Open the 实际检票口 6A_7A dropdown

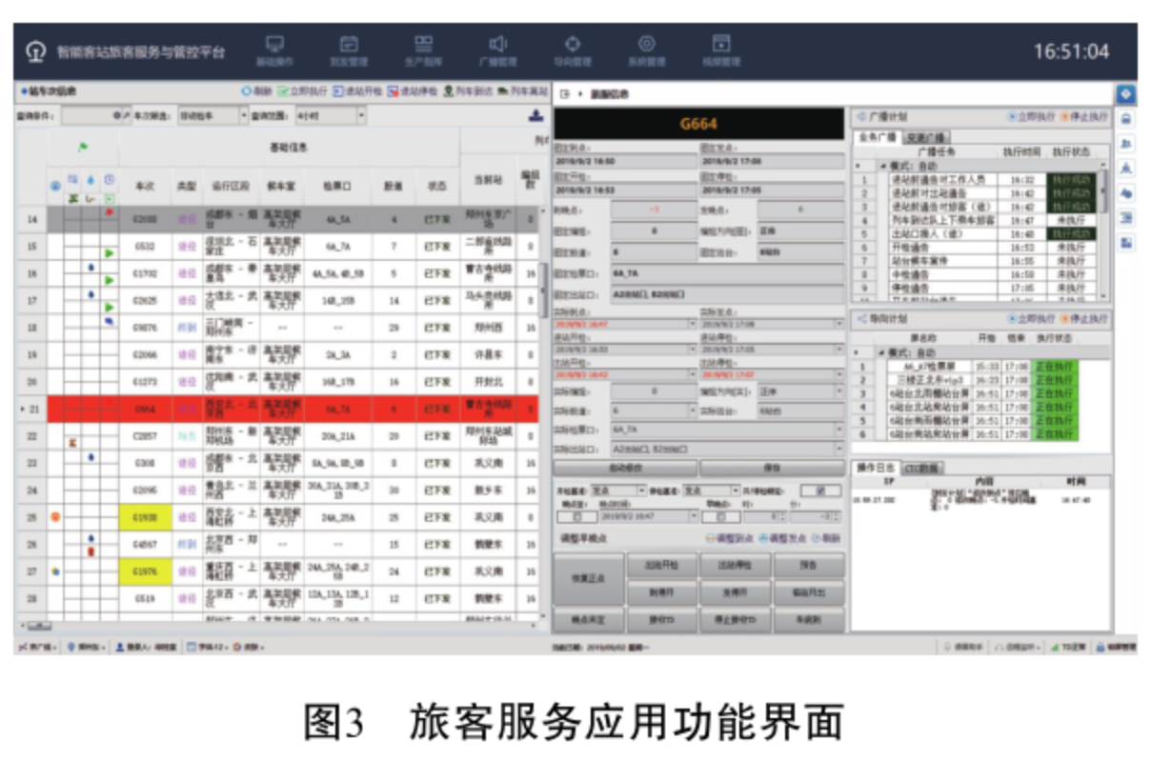tap(839, 430)
